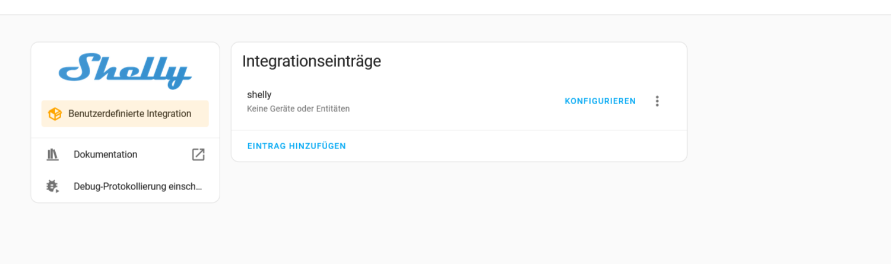891x264 pixels.
Task: Click EINTRAG HINZUFÜGEN to add entry
Action: pos(296,146)
